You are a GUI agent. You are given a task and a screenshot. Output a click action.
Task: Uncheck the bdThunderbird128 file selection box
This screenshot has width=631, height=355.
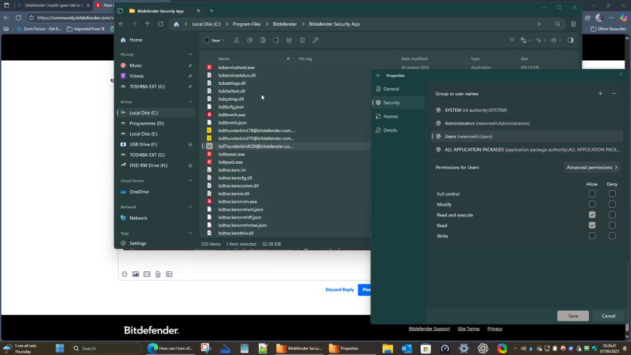click(x=209, y=146)
